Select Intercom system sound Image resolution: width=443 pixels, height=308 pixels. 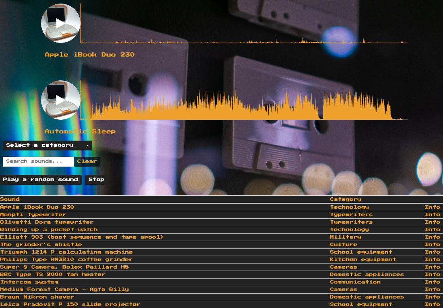click(x=29, y=282)
